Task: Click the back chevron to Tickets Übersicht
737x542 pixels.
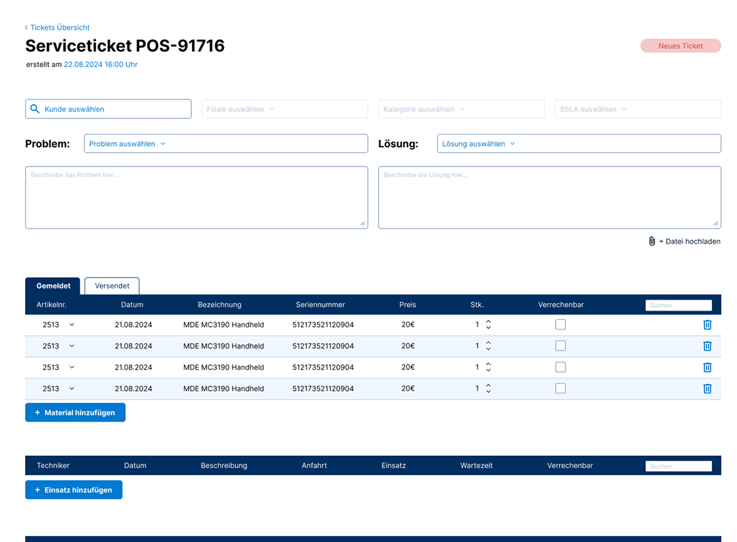Action: 26,28
